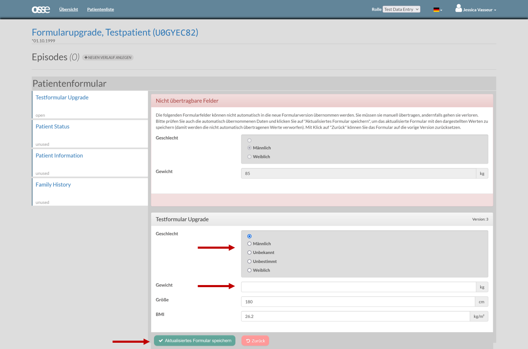Select Männlich in Testformular Upgrade
Screen dimensions: 528x349
tap(249, 244)
